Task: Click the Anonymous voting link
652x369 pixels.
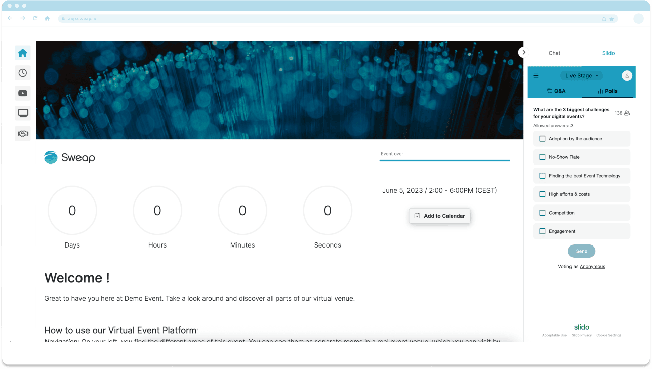Action: pyautogui.click(x=592, y=267)
